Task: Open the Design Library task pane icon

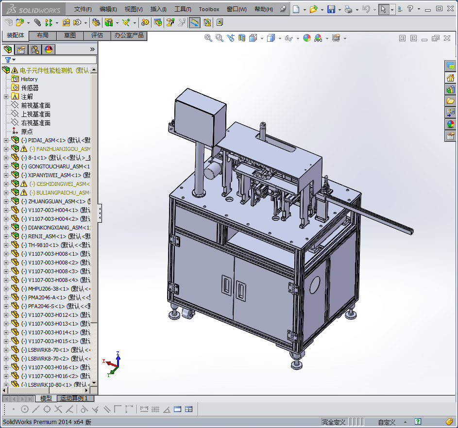Action: click(450, 89)
